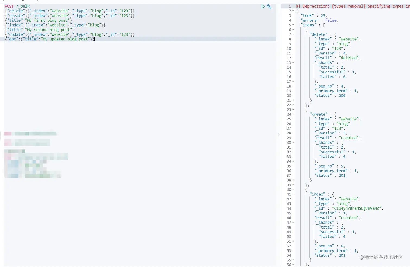Click the "delete" action line in the request editor

pos(70,11)
